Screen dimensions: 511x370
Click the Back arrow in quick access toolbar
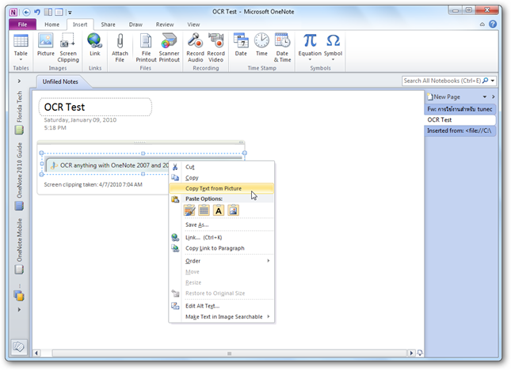coord(26,13)
